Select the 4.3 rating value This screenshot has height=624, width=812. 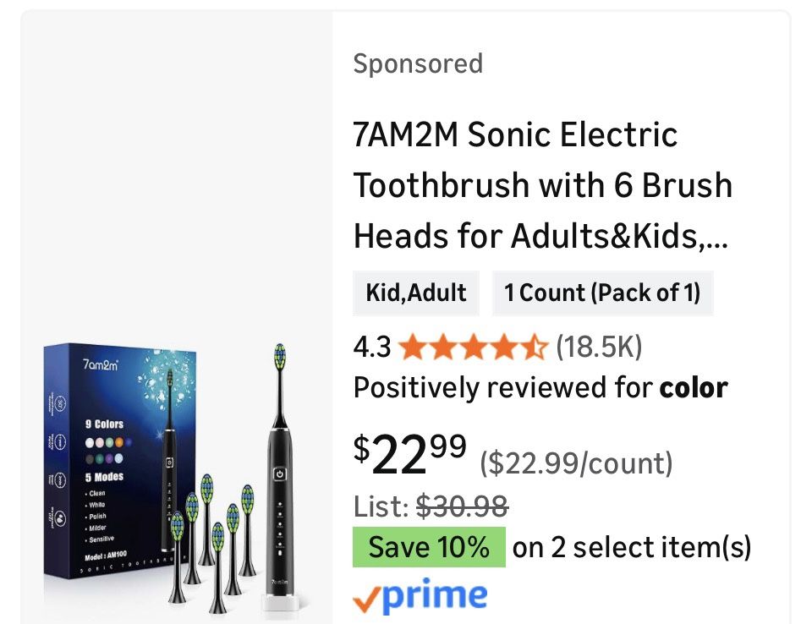(373, 347)
